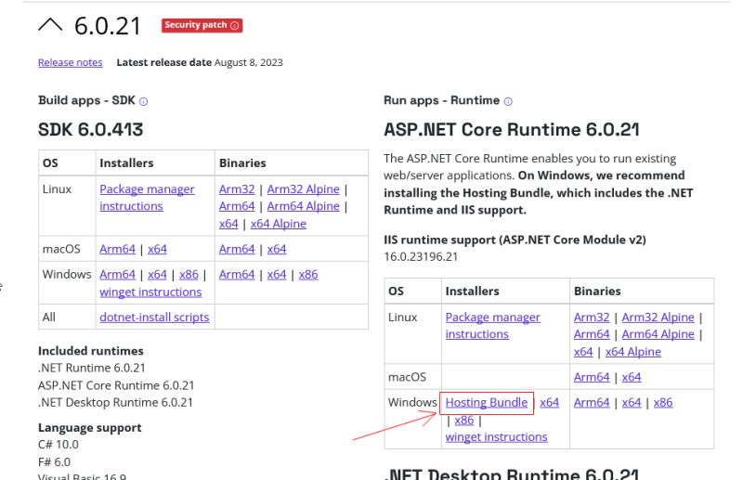Download SDK Windows x86 binary
The width and height of the screenshot is (743, 480).
click(308, 275)
